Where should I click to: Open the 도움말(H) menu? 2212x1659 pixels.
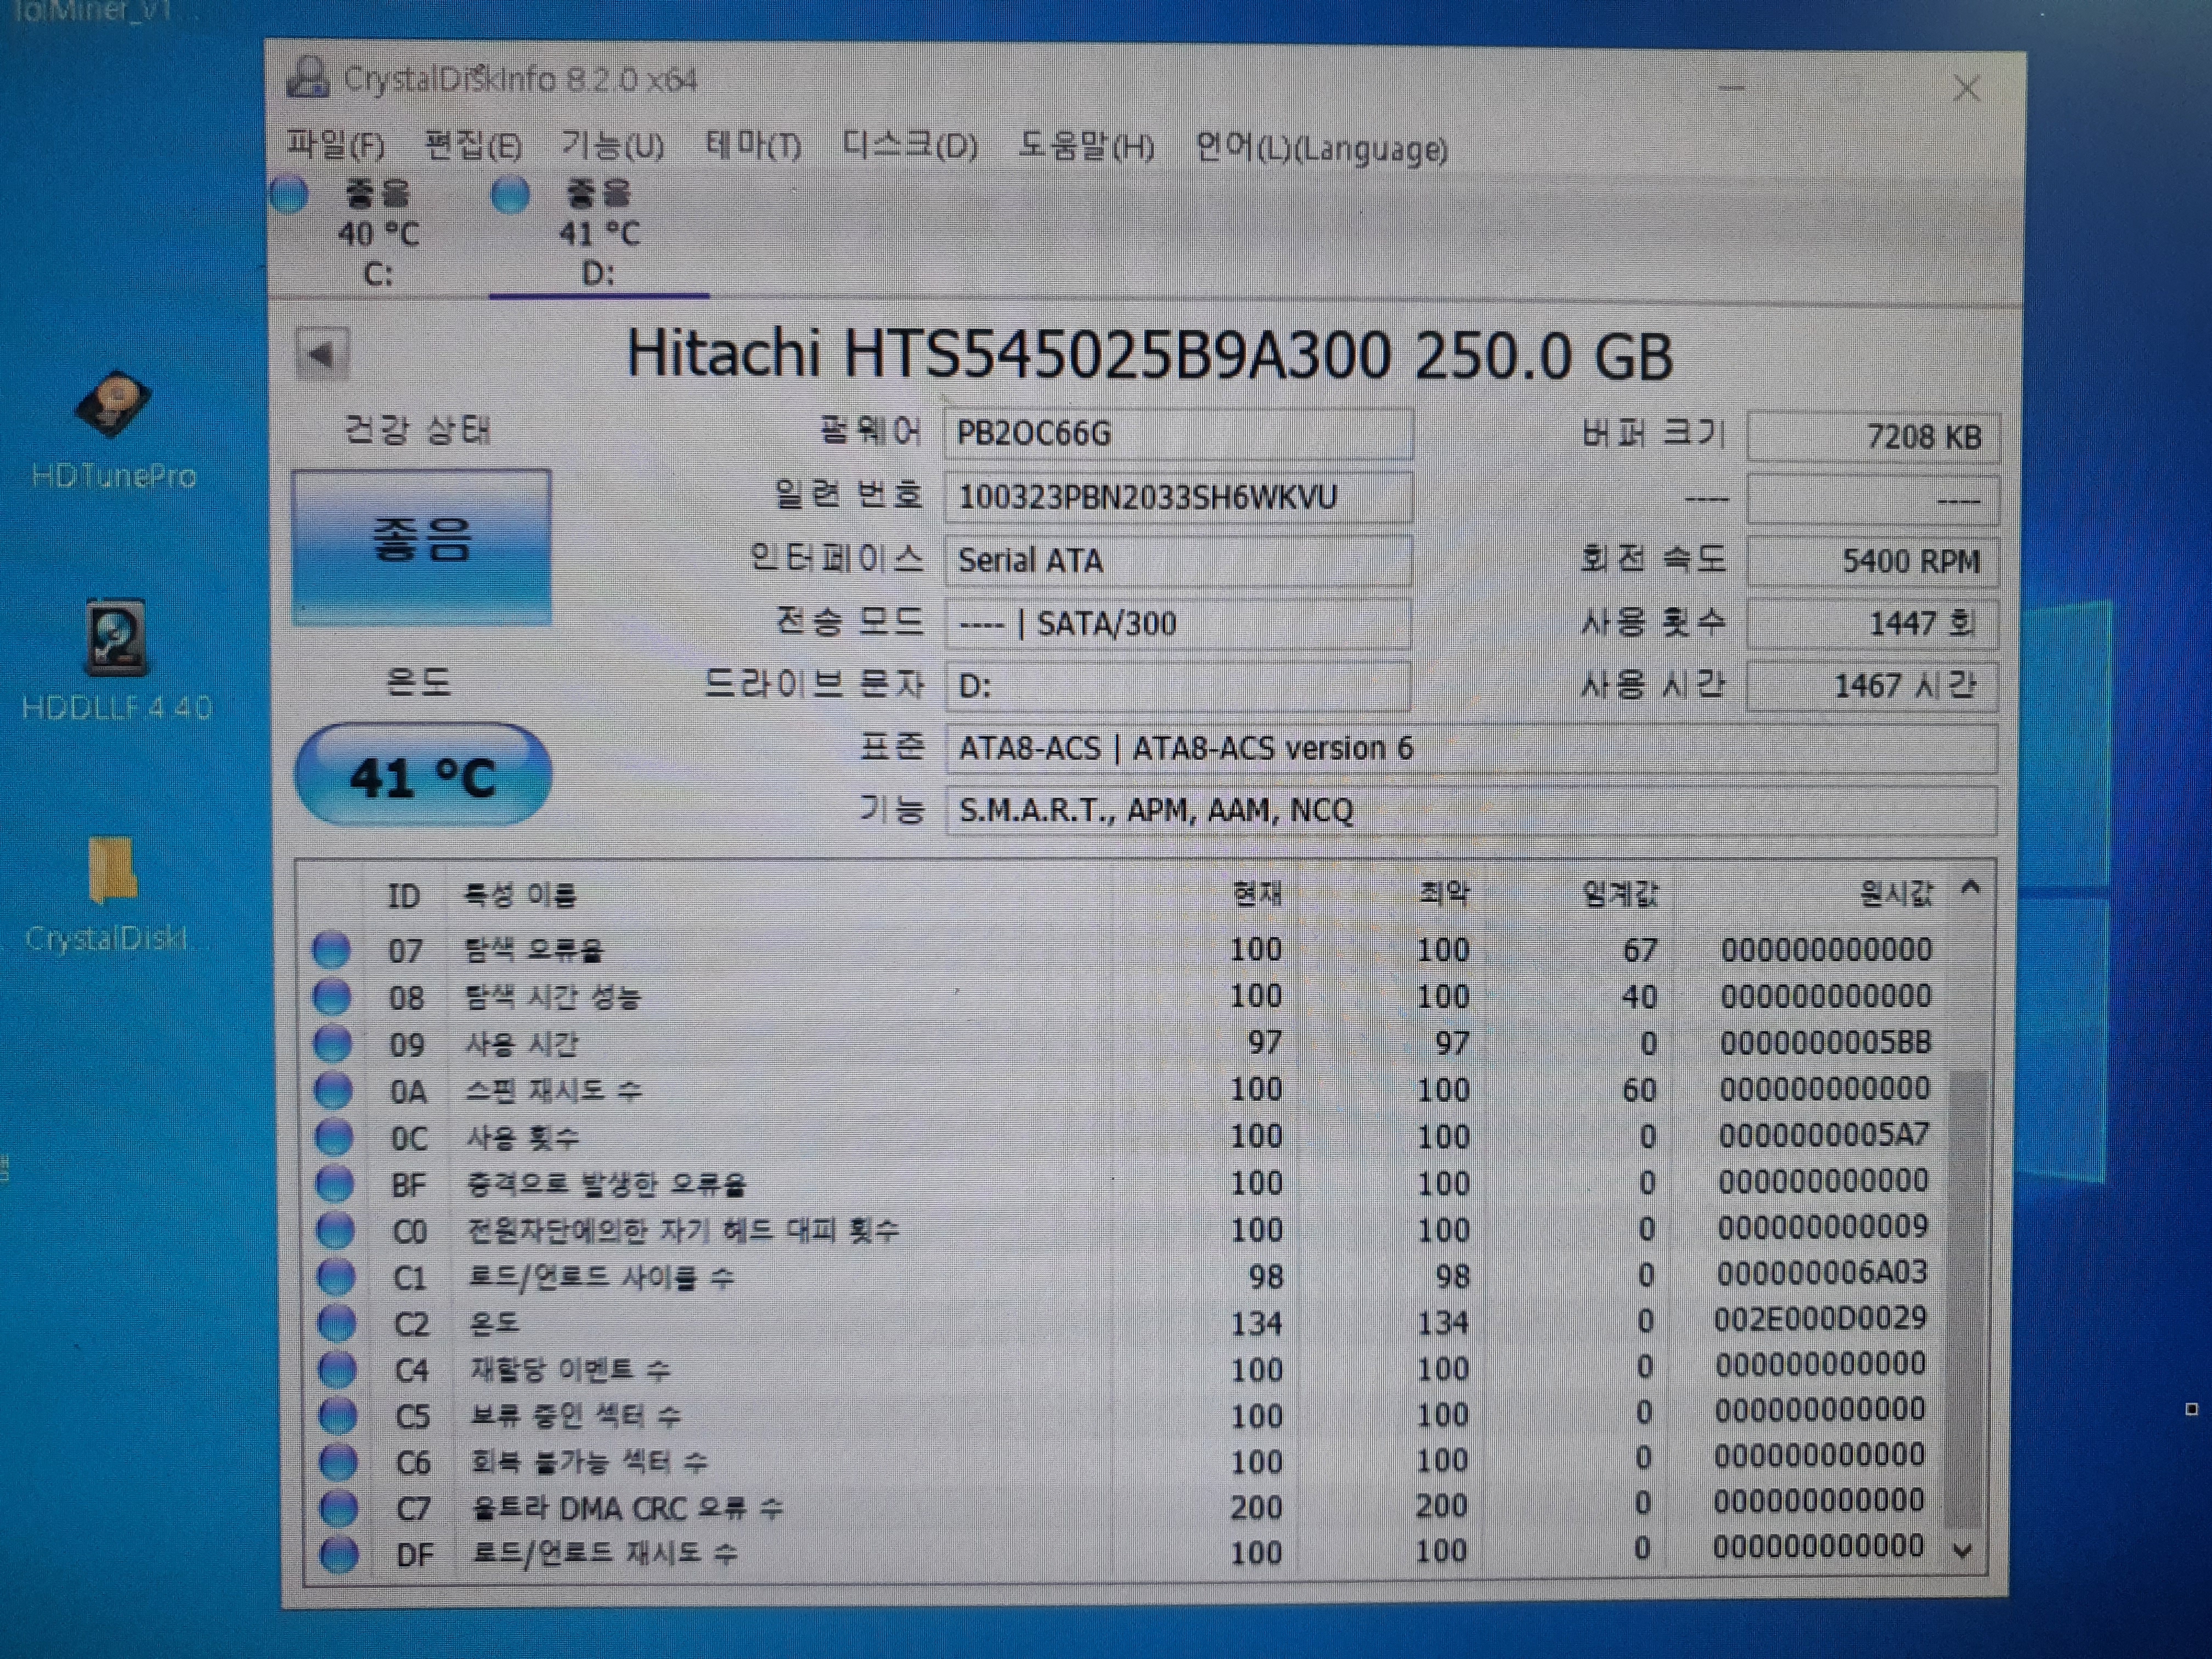coord(1086,147)
